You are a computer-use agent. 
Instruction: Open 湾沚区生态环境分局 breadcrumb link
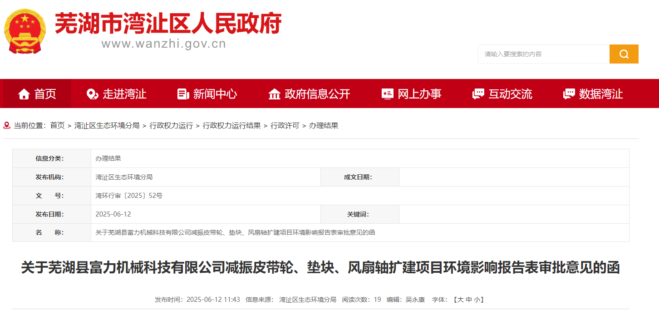point(107,126)
